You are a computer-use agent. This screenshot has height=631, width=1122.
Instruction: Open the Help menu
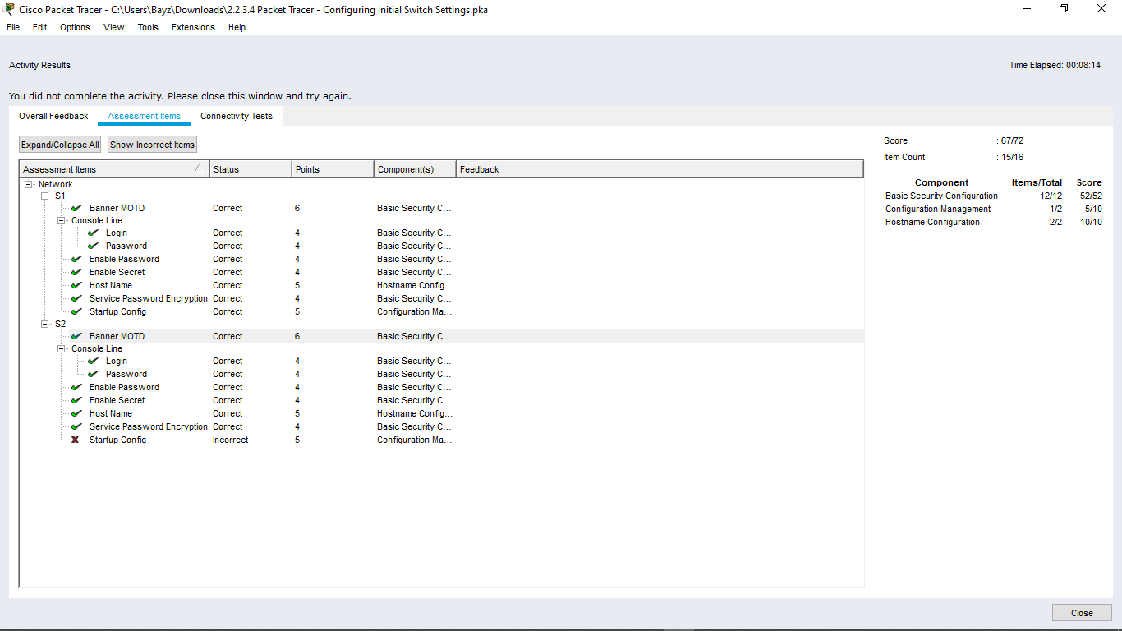[x=237, y=27]
